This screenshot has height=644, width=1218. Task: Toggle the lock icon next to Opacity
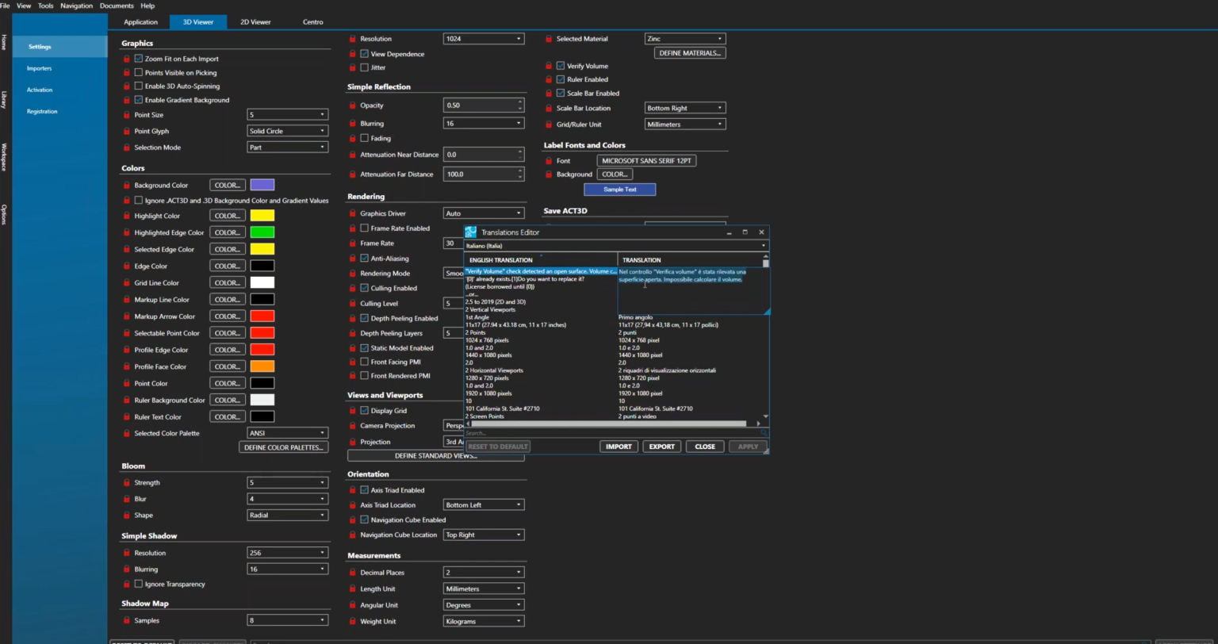click(x=353, y=105)
